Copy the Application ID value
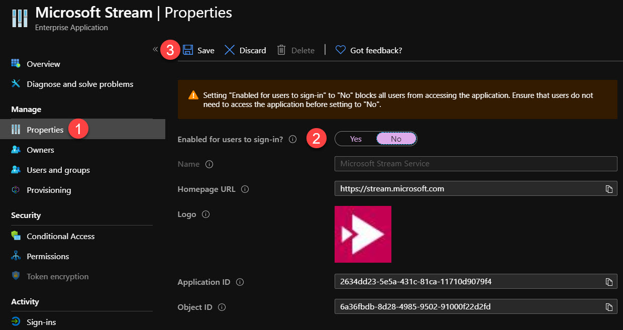 610,281
